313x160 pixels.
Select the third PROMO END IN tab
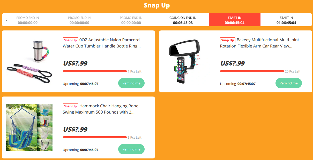coord(131,20)
